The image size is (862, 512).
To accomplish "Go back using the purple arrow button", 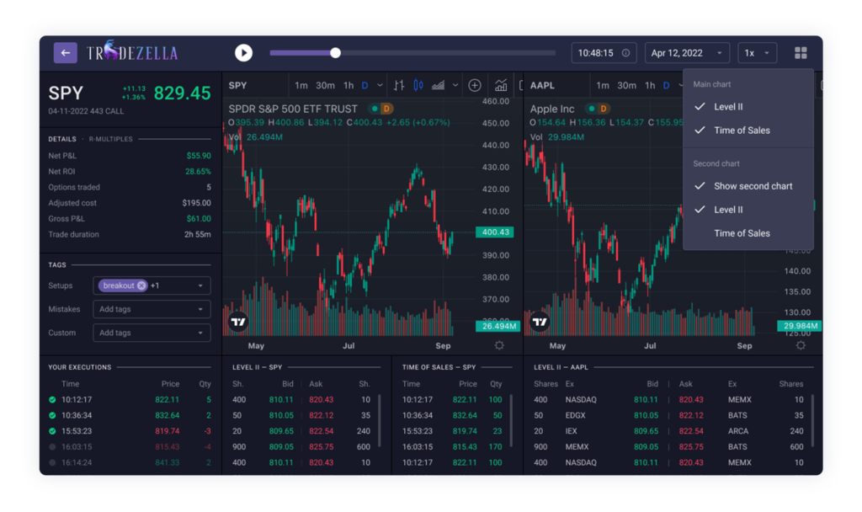I will pyautogui.click(x=65, y=53).
